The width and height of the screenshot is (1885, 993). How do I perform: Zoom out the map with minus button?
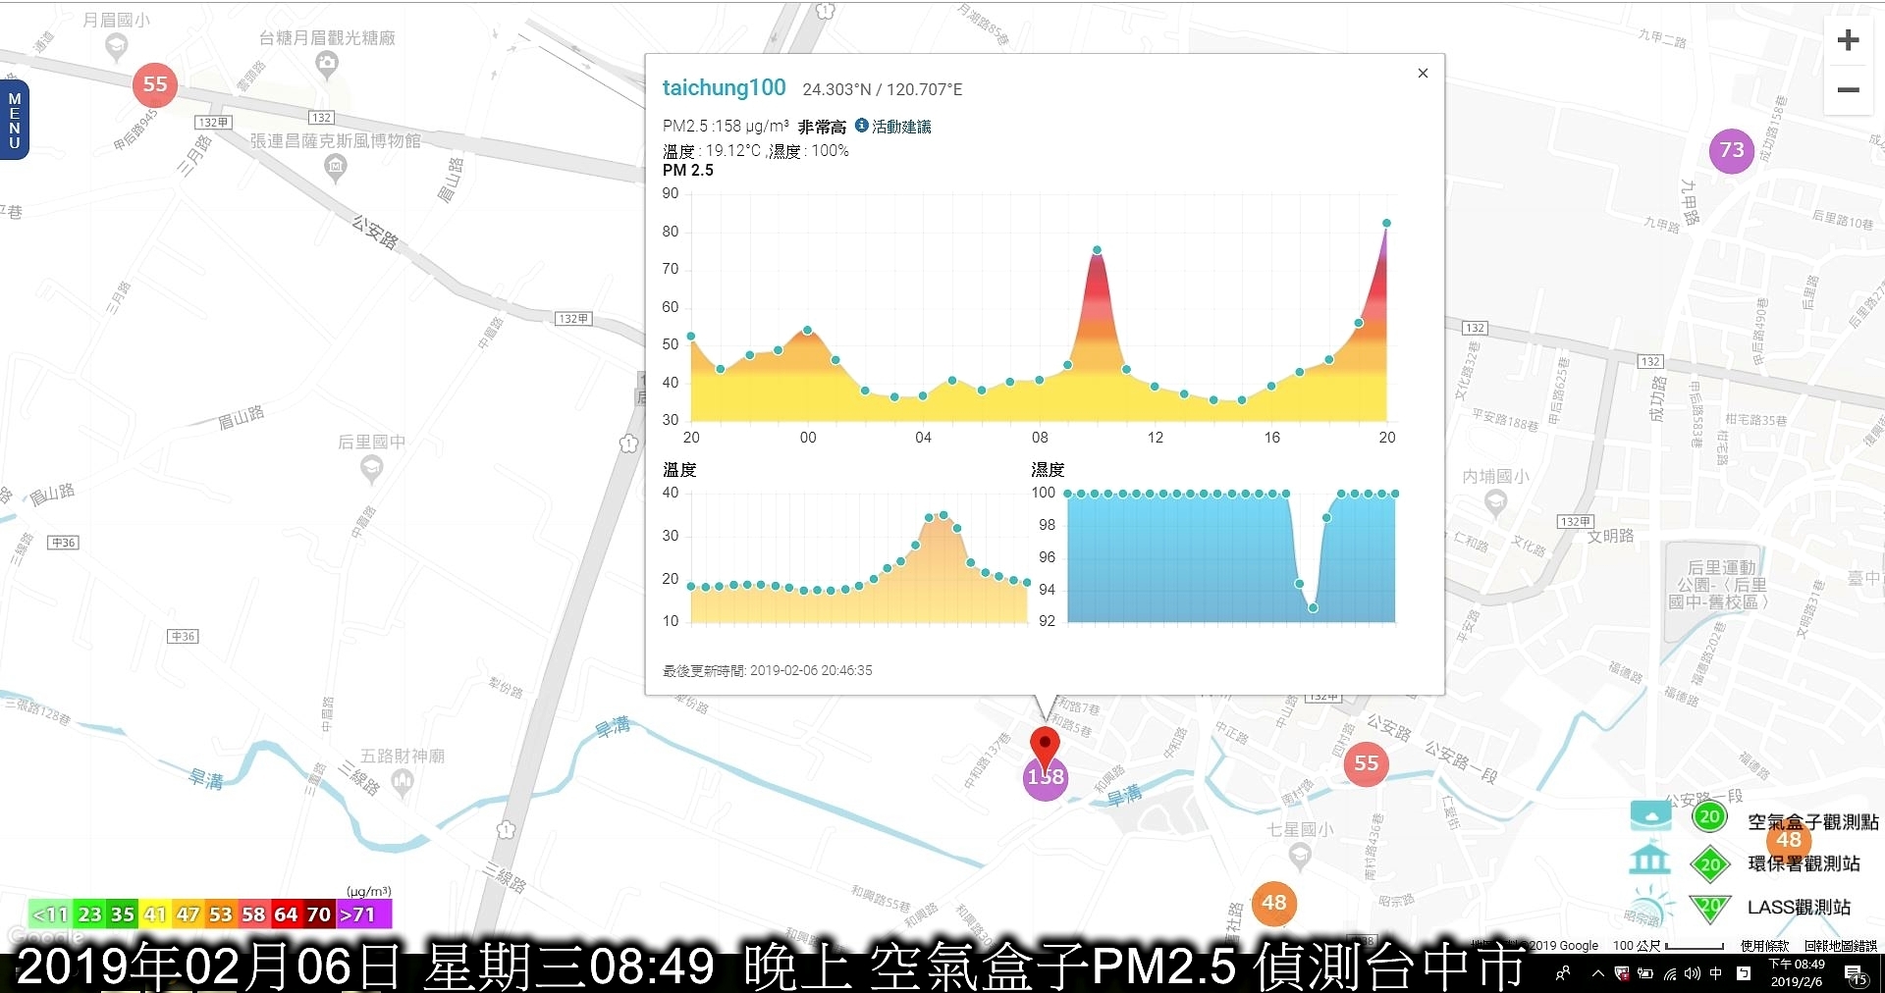point(1848,90)
